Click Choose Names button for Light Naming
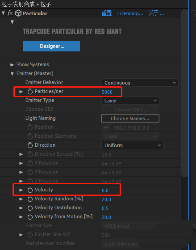Viewport: 196px width, 250px height. (130, 119)
